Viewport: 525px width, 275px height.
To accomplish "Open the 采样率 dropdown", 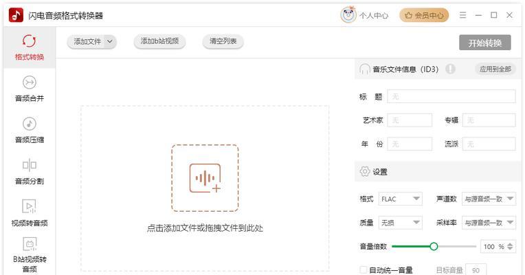I will tap(489, 223).
